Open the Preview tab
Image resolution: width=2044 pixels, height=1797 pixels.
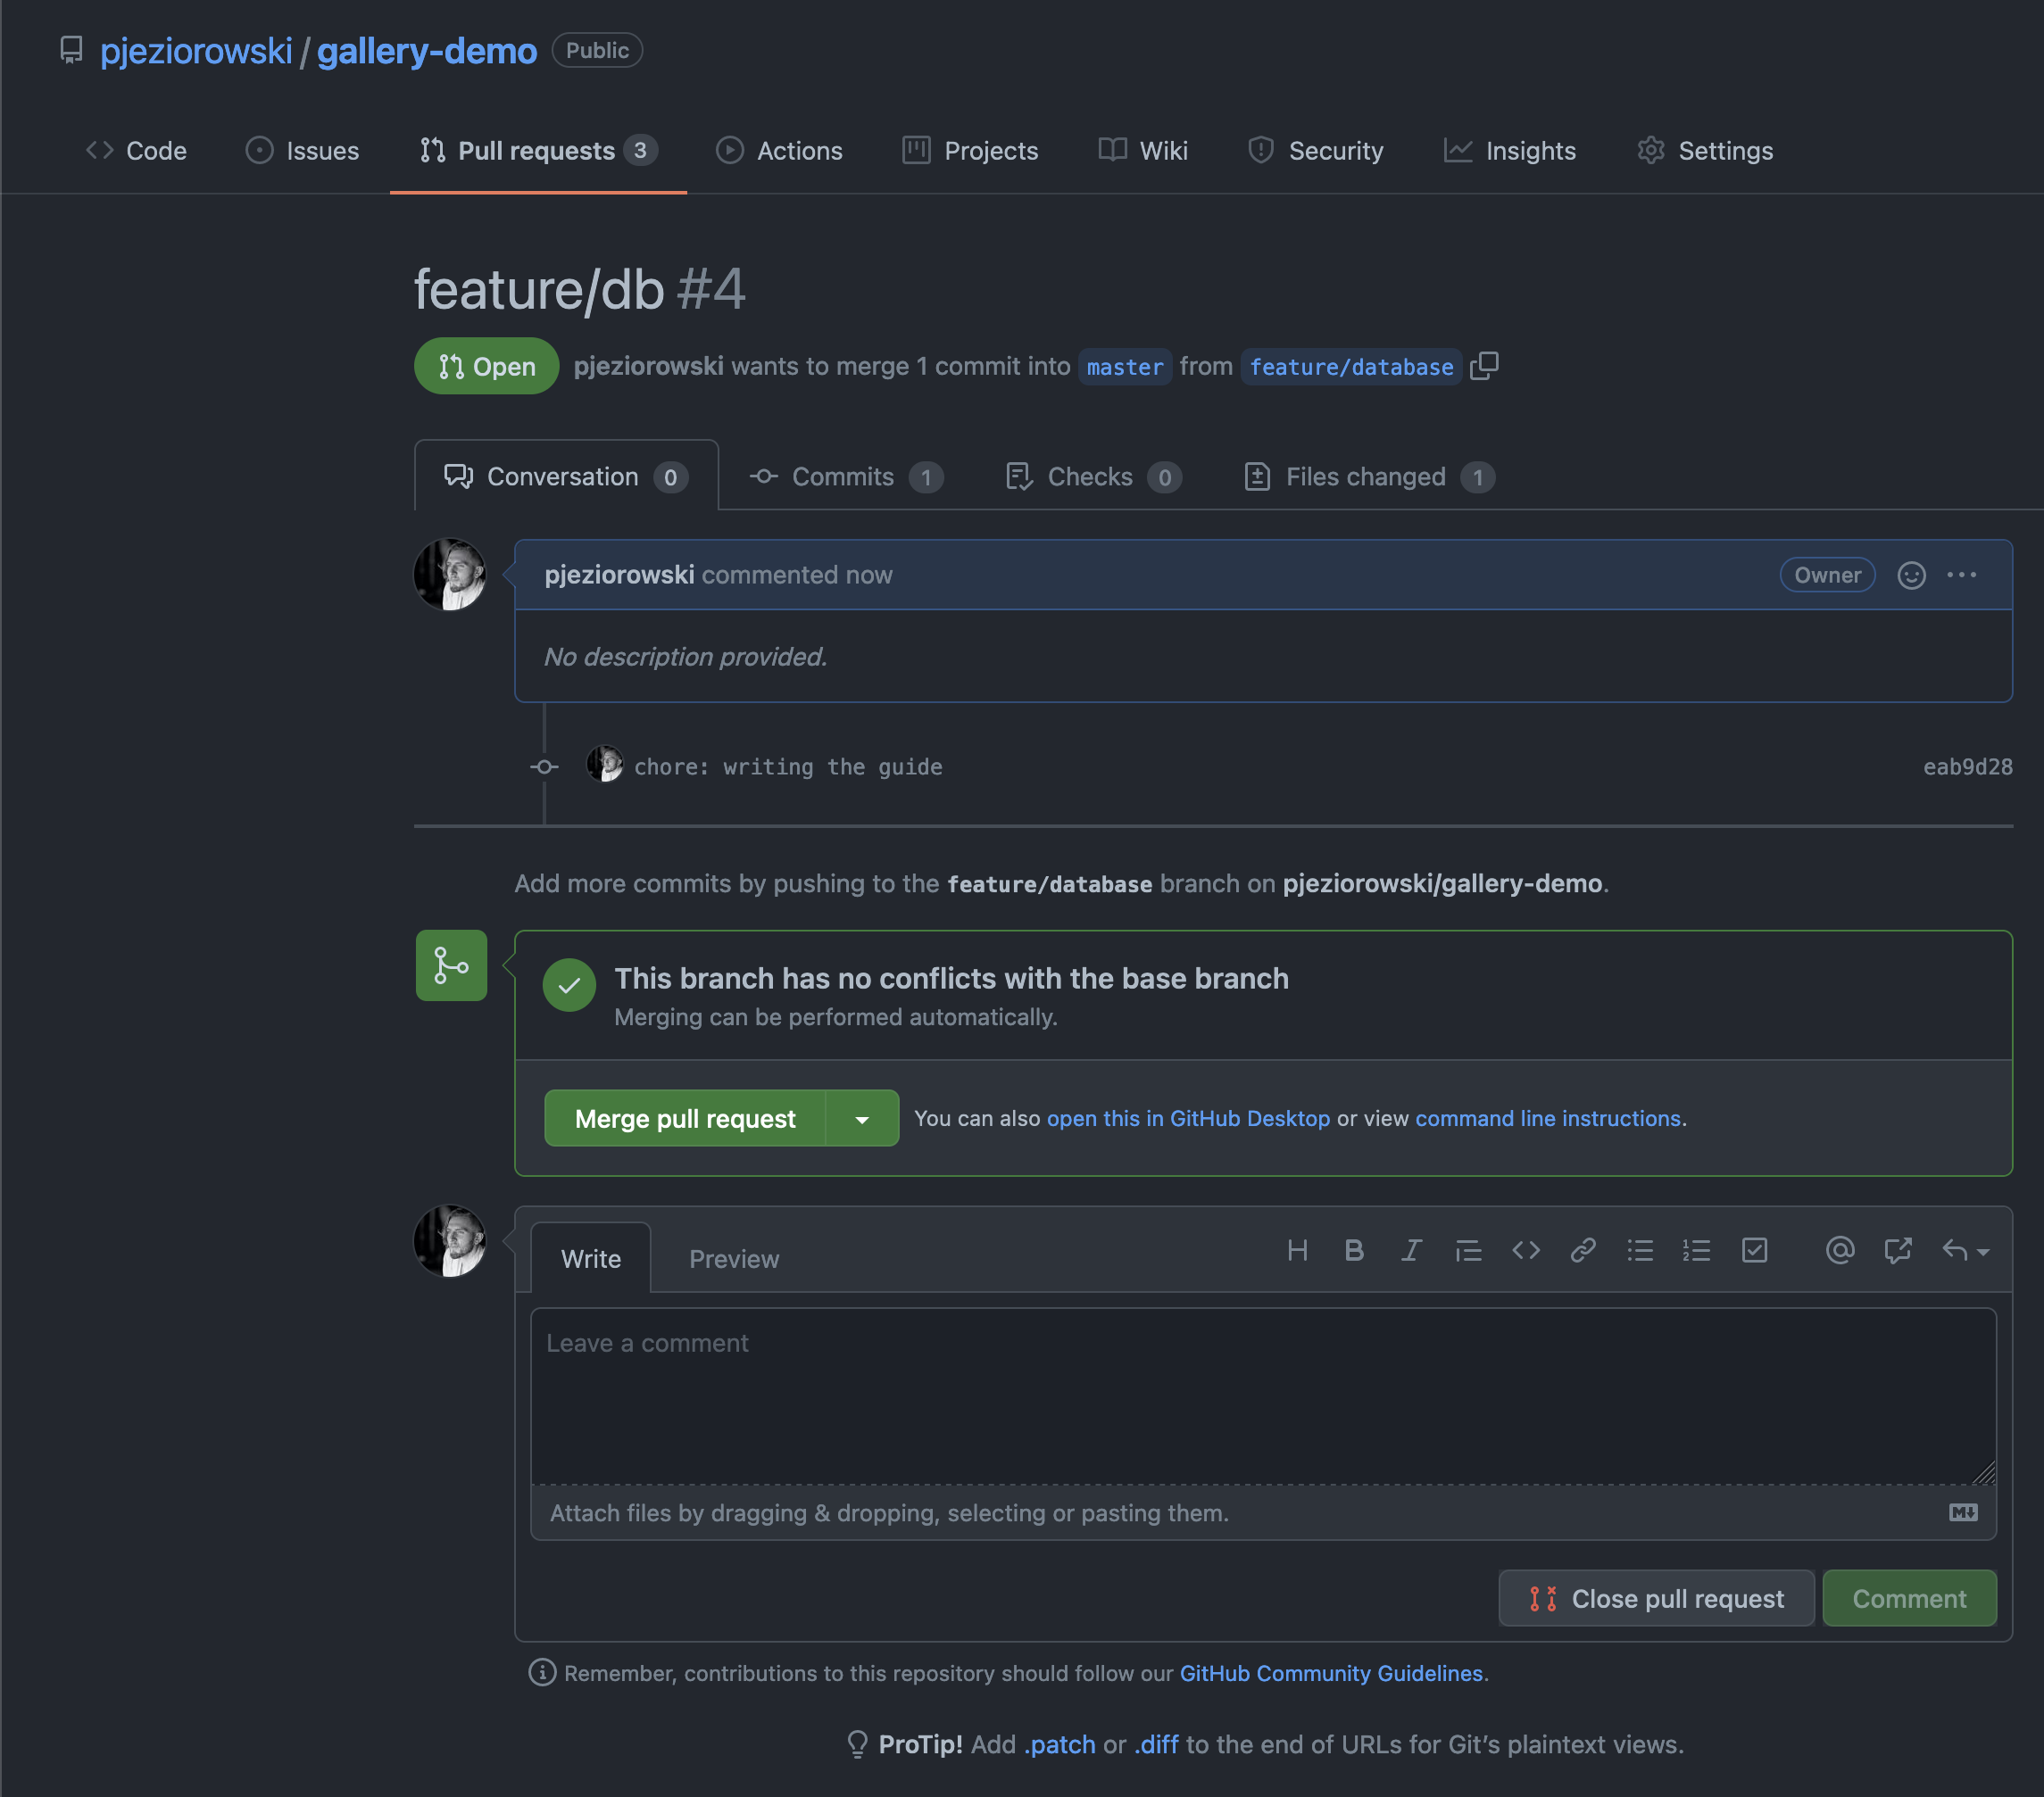click(733, 1258)
